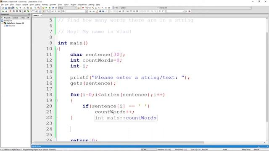This screenshot has height=151, width=269.
Task: Open the Build menu
Action: click(x=32, y=5)
